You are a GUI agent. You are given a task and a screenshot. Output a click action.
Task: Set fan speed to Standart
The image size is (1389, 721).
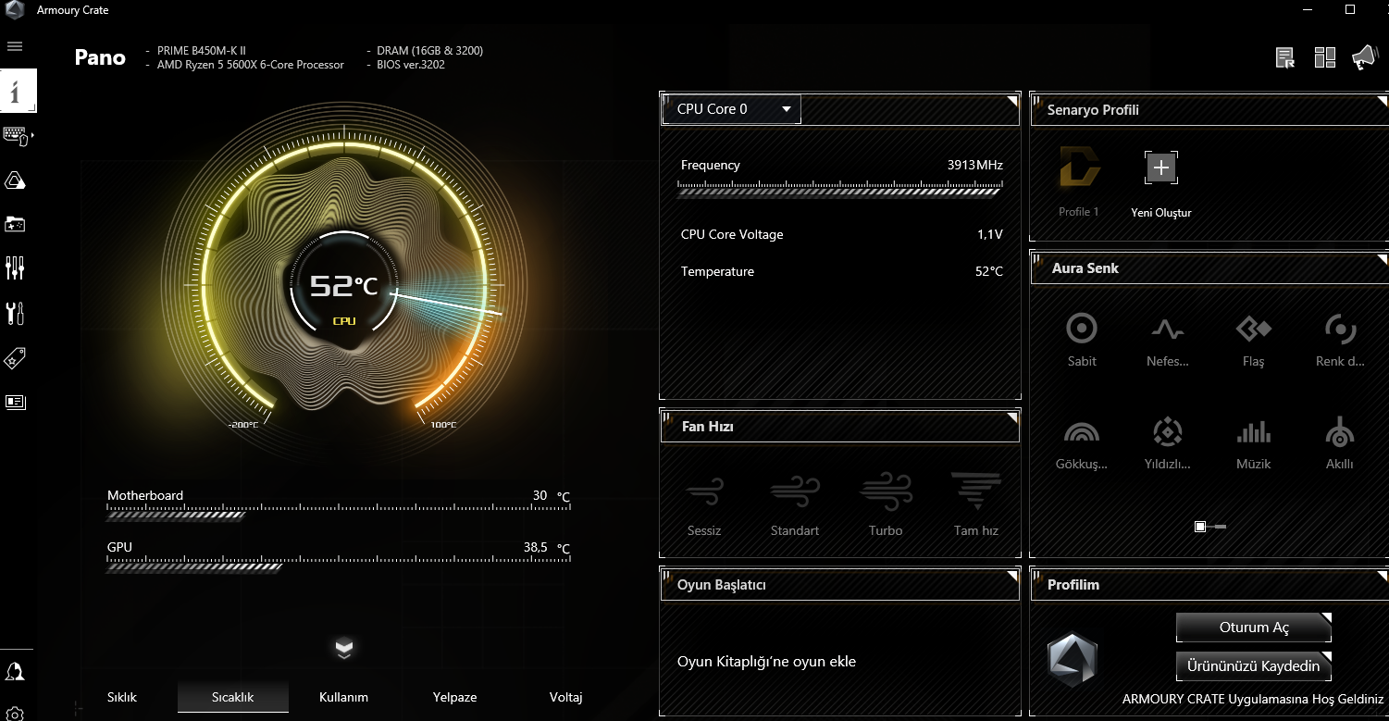point(795,504)
